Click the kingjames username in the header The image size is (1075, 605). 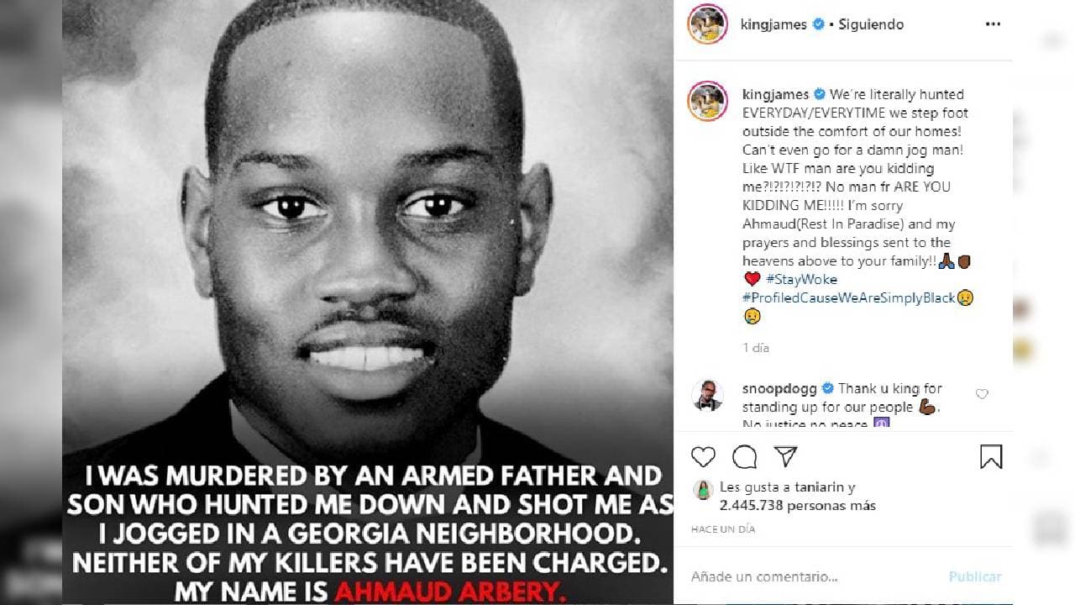pos(774,24)
